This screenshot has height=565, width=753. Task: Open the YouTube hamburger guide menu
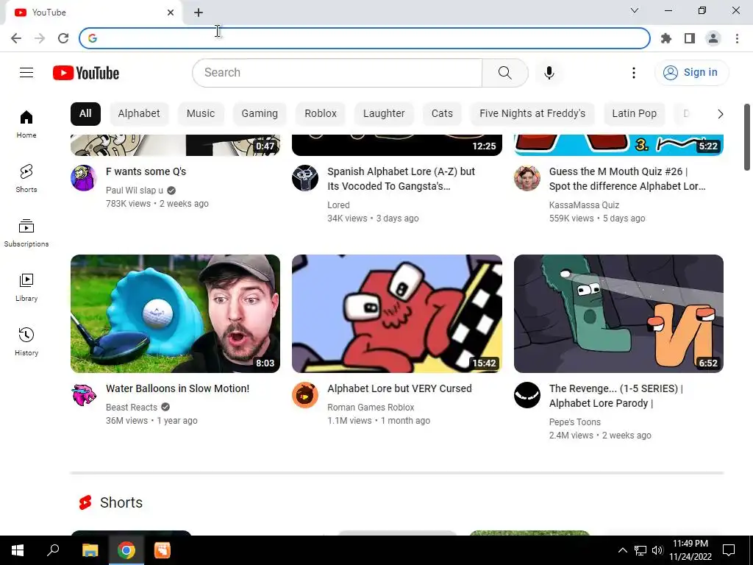pos(26,73)
